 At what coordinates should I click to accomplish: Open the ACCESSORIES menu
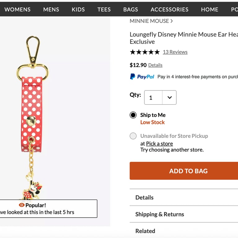(170, 9)
